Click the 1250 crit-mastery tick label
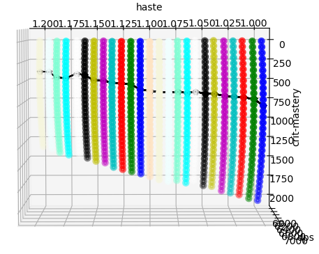Image resolution: width=319 pixels, height=254 pixels. point(282,141)
